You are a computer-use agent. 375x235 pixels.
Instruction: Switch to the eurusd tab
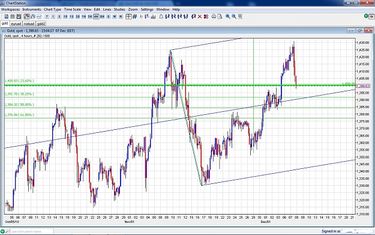pos(16,23)
